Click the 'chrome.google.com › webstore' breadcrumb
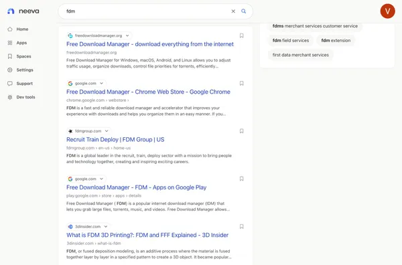 click(97, 100)
